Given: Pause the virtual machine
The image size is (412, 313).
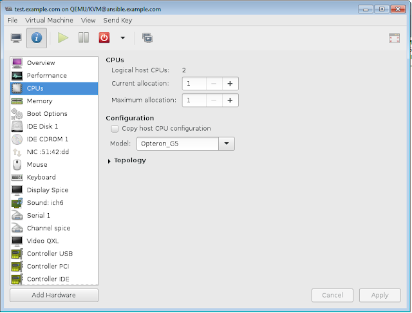Looking at the screenshot, I should tap(84, 38).
